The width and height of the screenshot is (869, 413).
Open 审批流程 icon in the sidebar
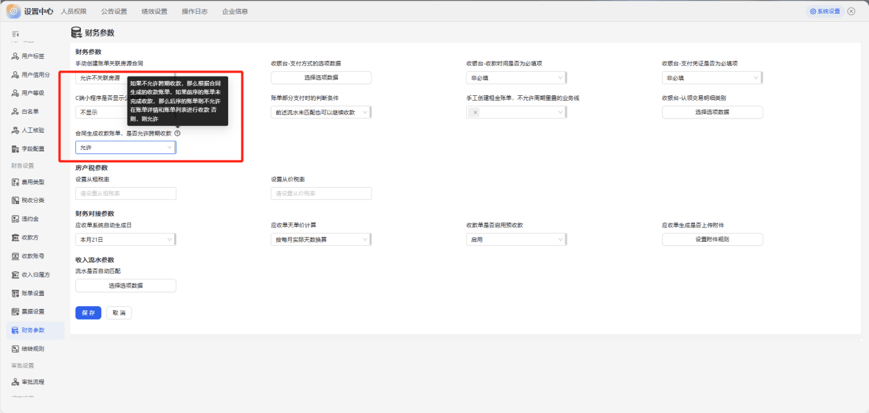pyautogui.click(x=15, y=382)
